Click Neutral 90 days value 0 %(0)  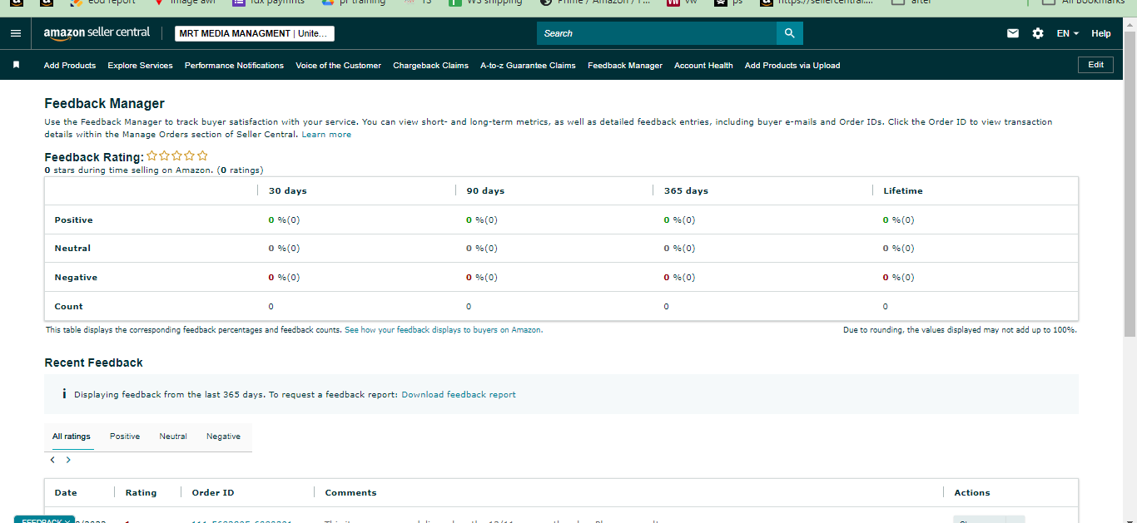pos(482,248)
